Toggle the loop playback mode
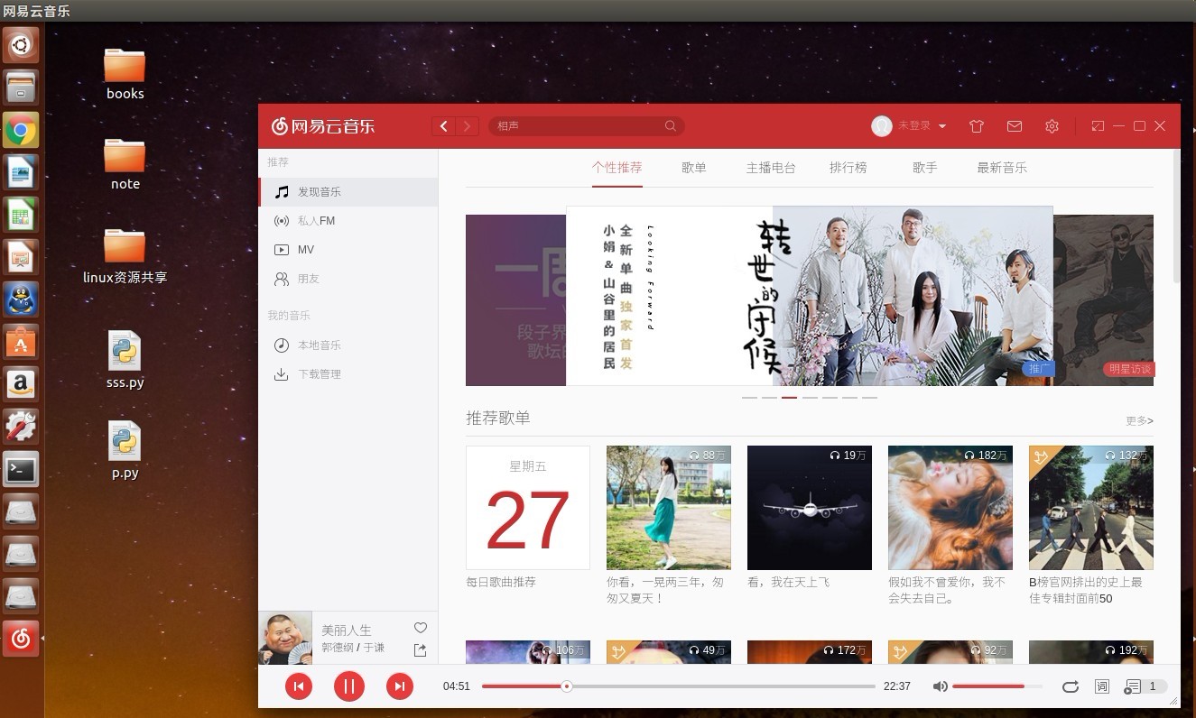The height and width of the screenshot is (718, 1196). coord(1071,686)
